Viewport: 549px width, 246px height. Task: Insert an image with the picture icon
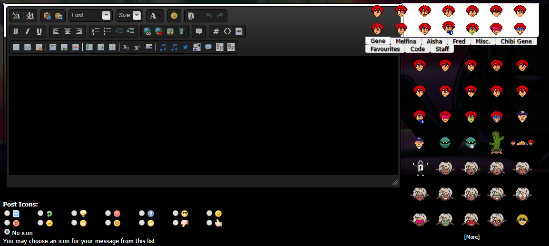coord(170,31)
